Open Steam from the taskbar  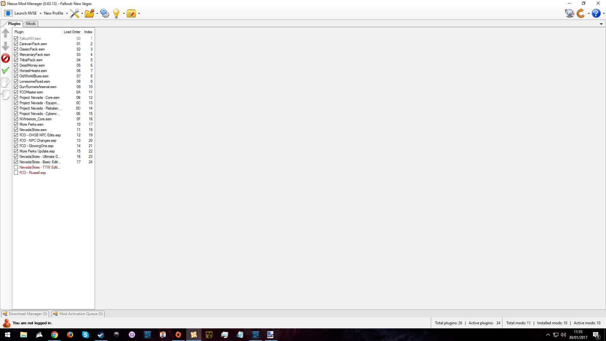[x=101, y=335]
